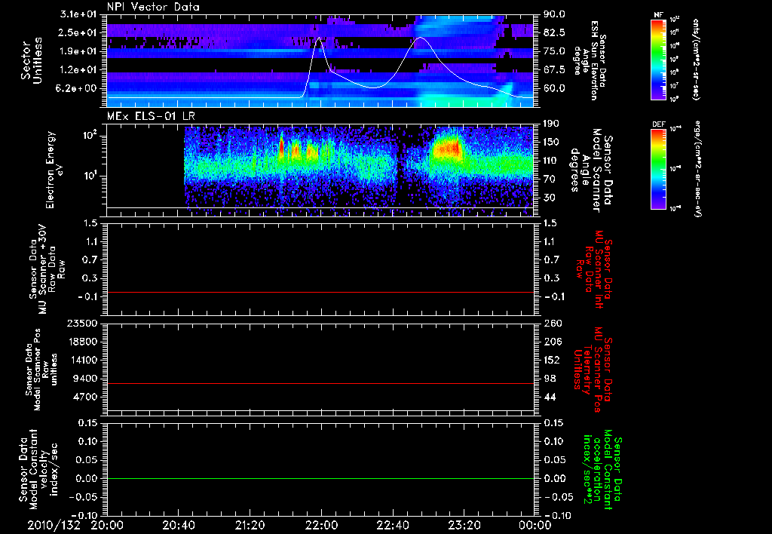Click the green constant velocity line
The width and height of the screenshot is (772, 534).
click(320, 478)
